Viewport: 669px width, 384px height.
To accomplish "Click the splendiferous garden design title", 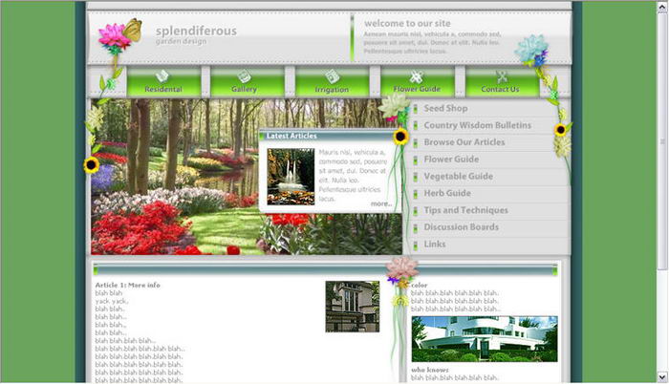I will (x=196, y=34).
